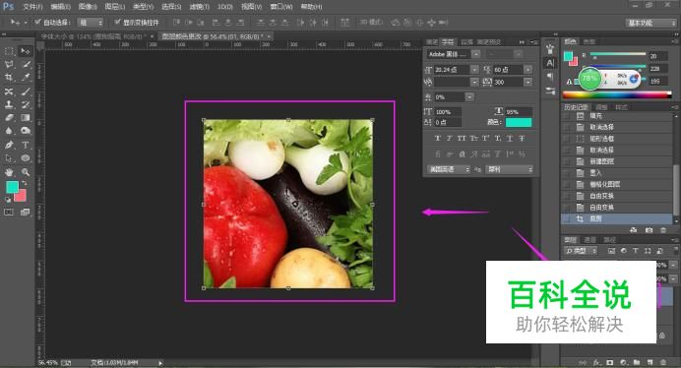Switch to 段落 paragraph tab
This screenshot has height=368, width=681.
[x=467, y=42]
